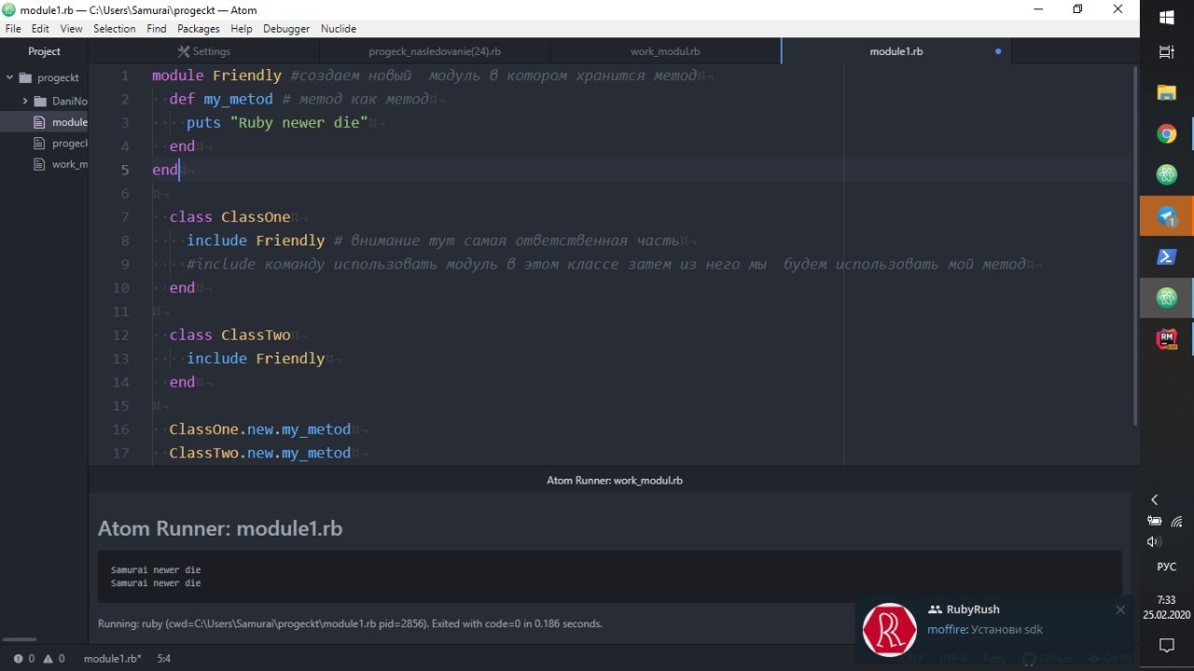Click the progeckt folder icon
The image size is (1194, 671).
(x=25, y=77)
